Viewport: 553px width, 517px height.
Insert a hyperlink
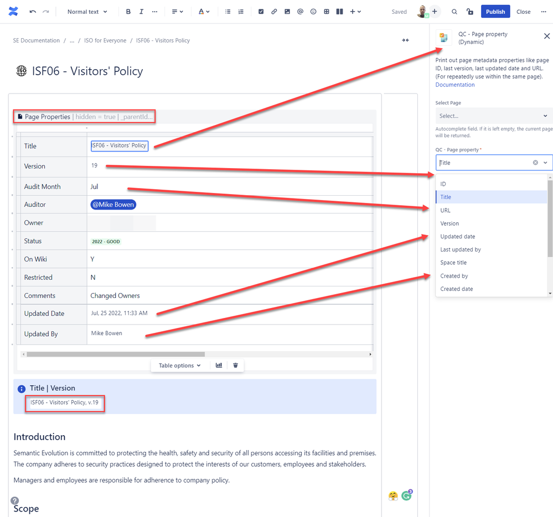click(x=274, y=12)
